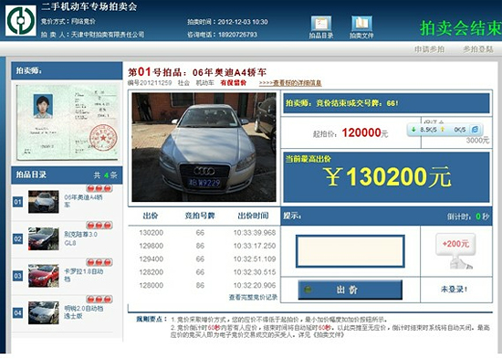This screenshot has width=502, height=359.
Task: Submit bid with the 出价 button
Action: [x=350, y=290]
